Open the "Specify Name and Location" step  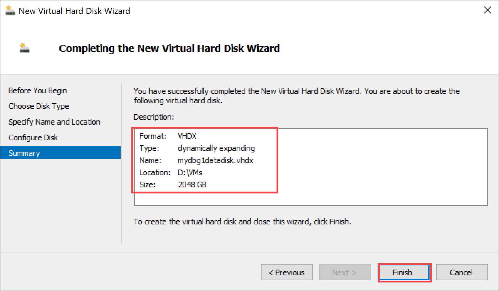(54, 122)
